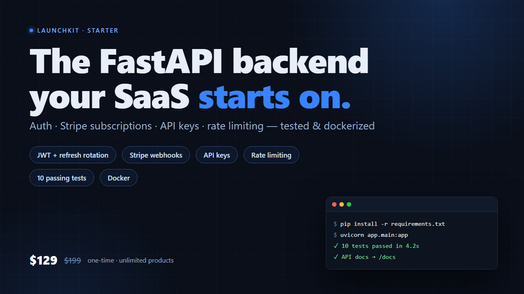Viewport: 524px width, 294px height.
Task: Click the red dot in terminal window
Action: [334, 204]
